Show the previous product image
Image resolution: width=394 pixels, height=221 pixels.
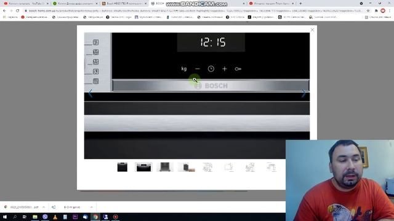tap(90, 93)
